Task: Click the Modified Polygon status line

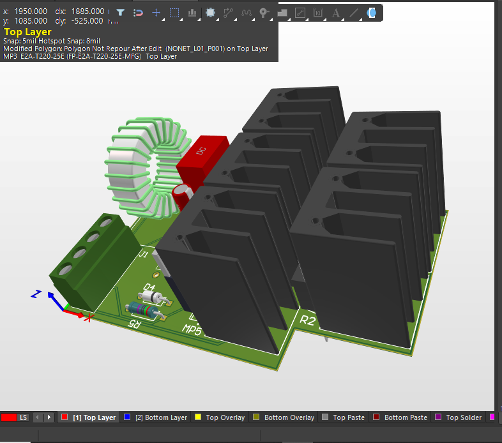Action: coord(136,49)
